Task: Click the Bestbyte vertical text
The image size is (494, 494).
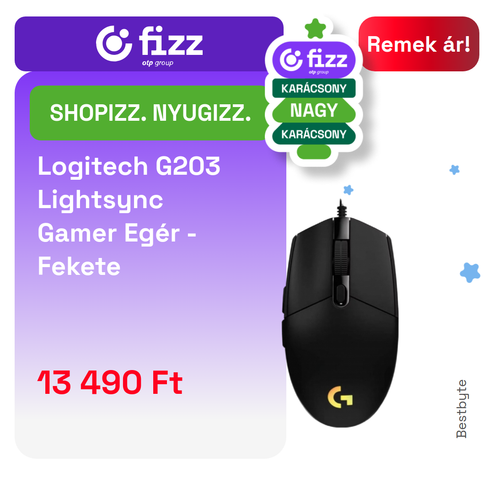Action: coord(462,408)
